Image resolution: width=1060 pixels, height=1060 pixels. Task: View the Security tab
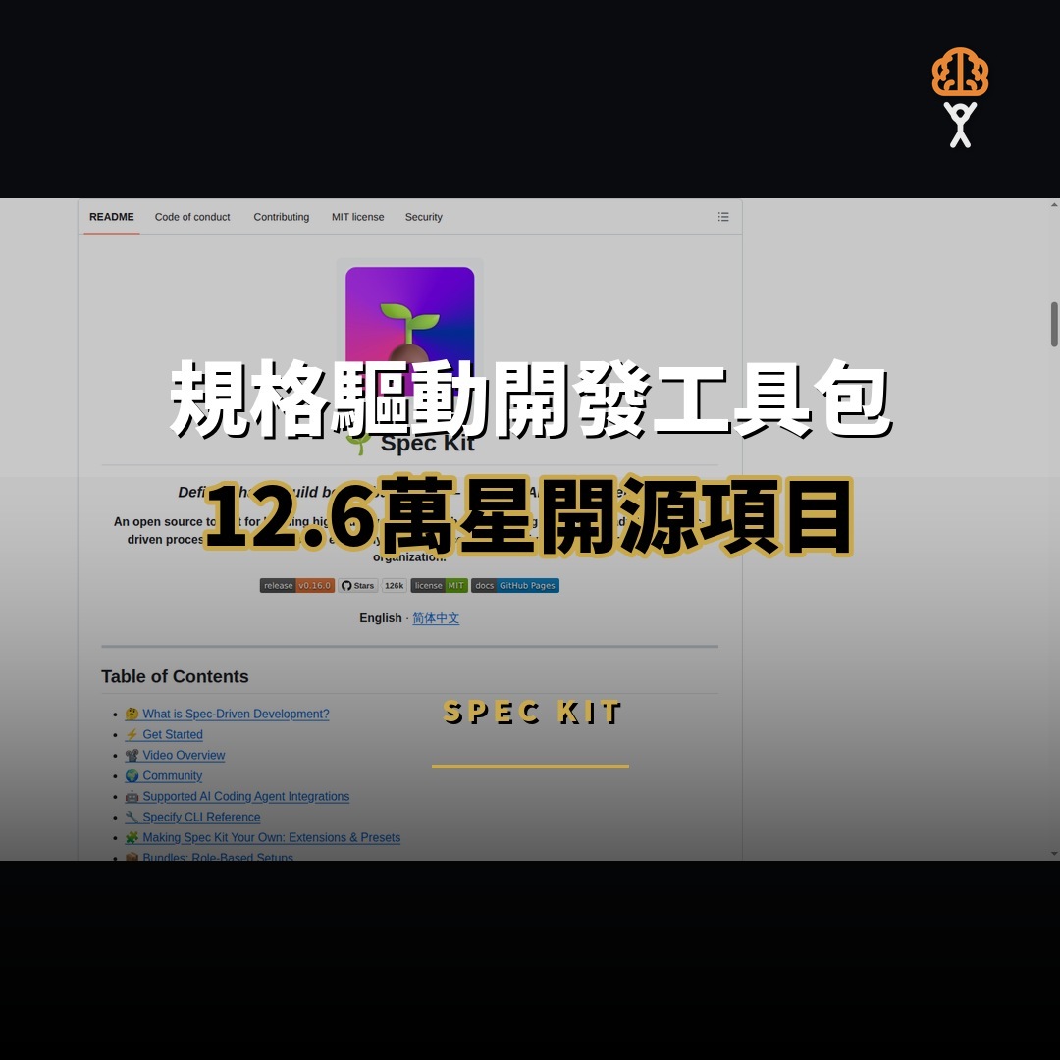(x=423, y=217)
